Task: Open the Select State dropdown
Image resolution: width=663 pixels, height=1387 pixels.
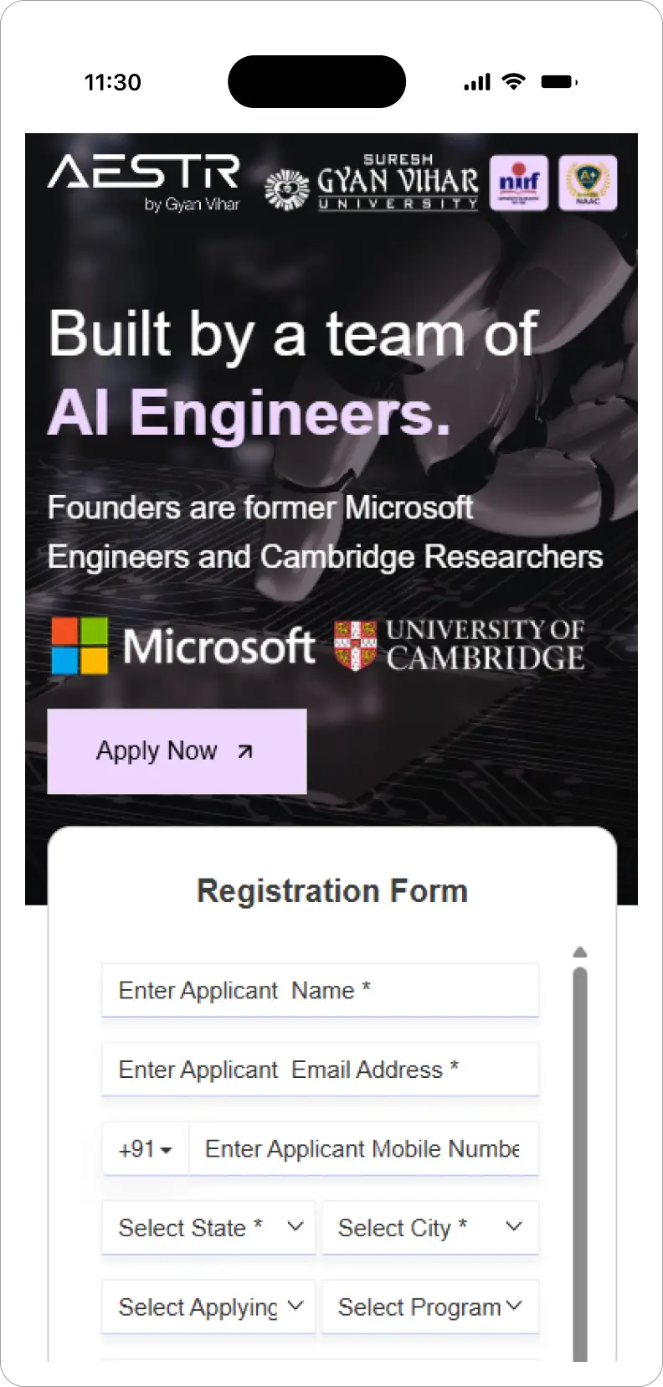Action: 208,1228
